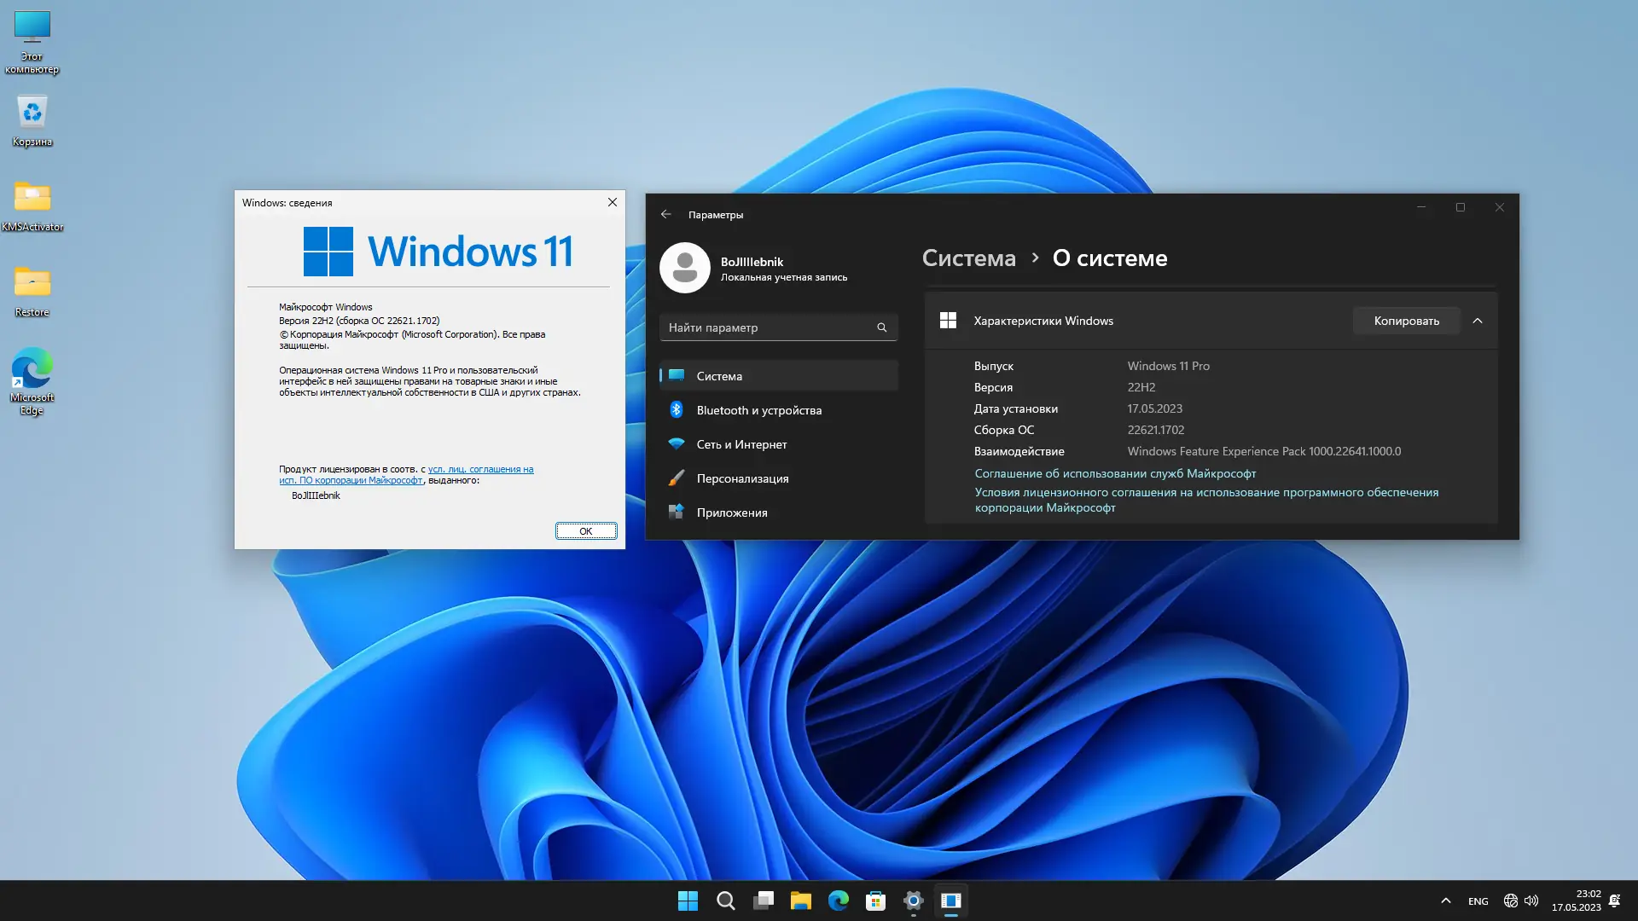Open Microsoft Store from taskbar
This screenshot has width=1638, height=921.
click(875, 901)
